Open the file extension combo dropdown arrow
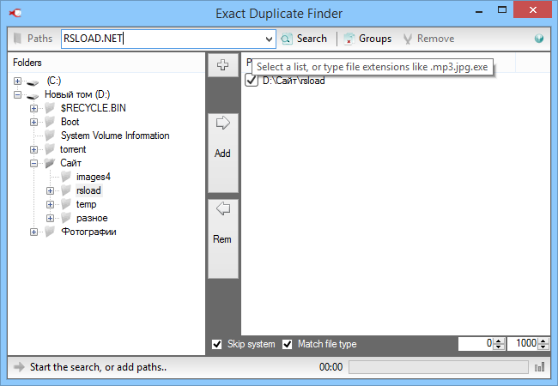 click(269, 39)
